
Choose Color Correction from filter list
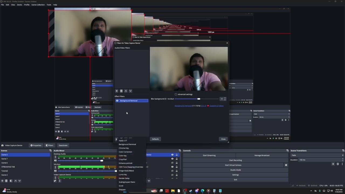click(125, 152)
